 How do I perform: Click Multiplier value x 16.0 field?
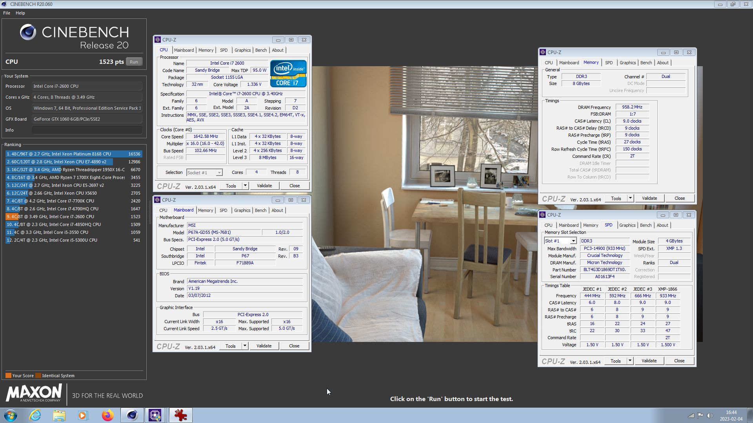click(206, 144)
